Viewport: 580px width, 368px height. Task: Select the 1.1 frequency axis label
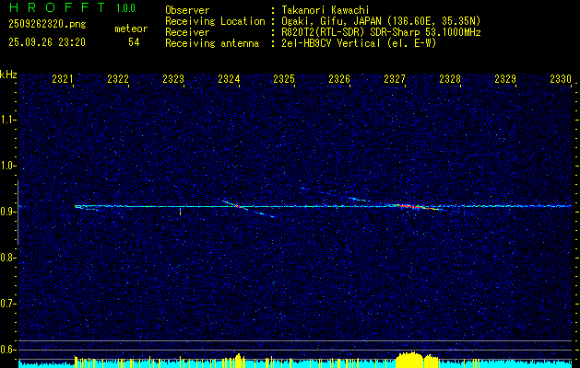click(x=8, y=120)
